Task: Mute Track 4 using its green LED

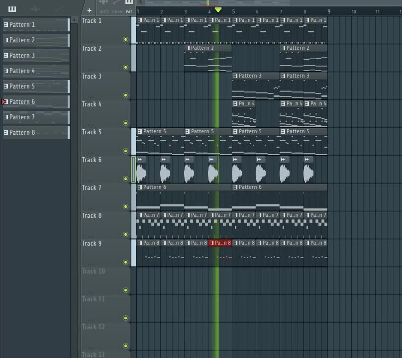Action: 125,123
